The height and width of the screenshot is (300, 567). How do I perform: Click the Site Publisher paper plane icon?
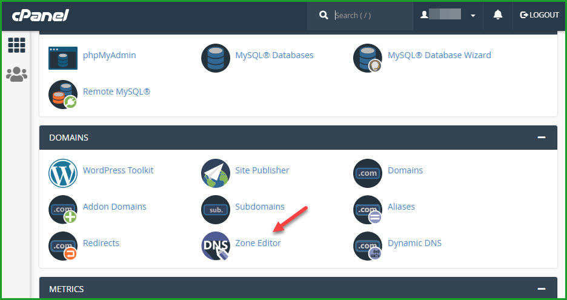click(x=216, y=173)
